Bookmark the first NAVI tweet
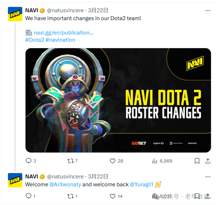Screen dimensions: 216x205 (197, 161)
